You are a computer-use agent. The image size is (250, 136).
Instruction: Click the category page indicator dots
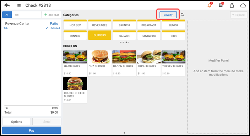tap(124, 42)
